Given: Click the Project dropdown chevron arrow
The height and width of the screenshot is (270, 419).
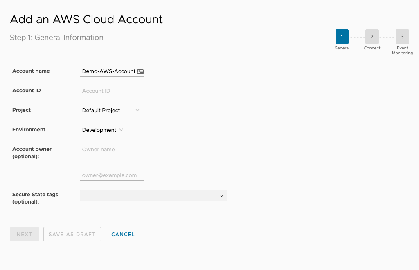Looking at the screenshot, I should [137, 110].
